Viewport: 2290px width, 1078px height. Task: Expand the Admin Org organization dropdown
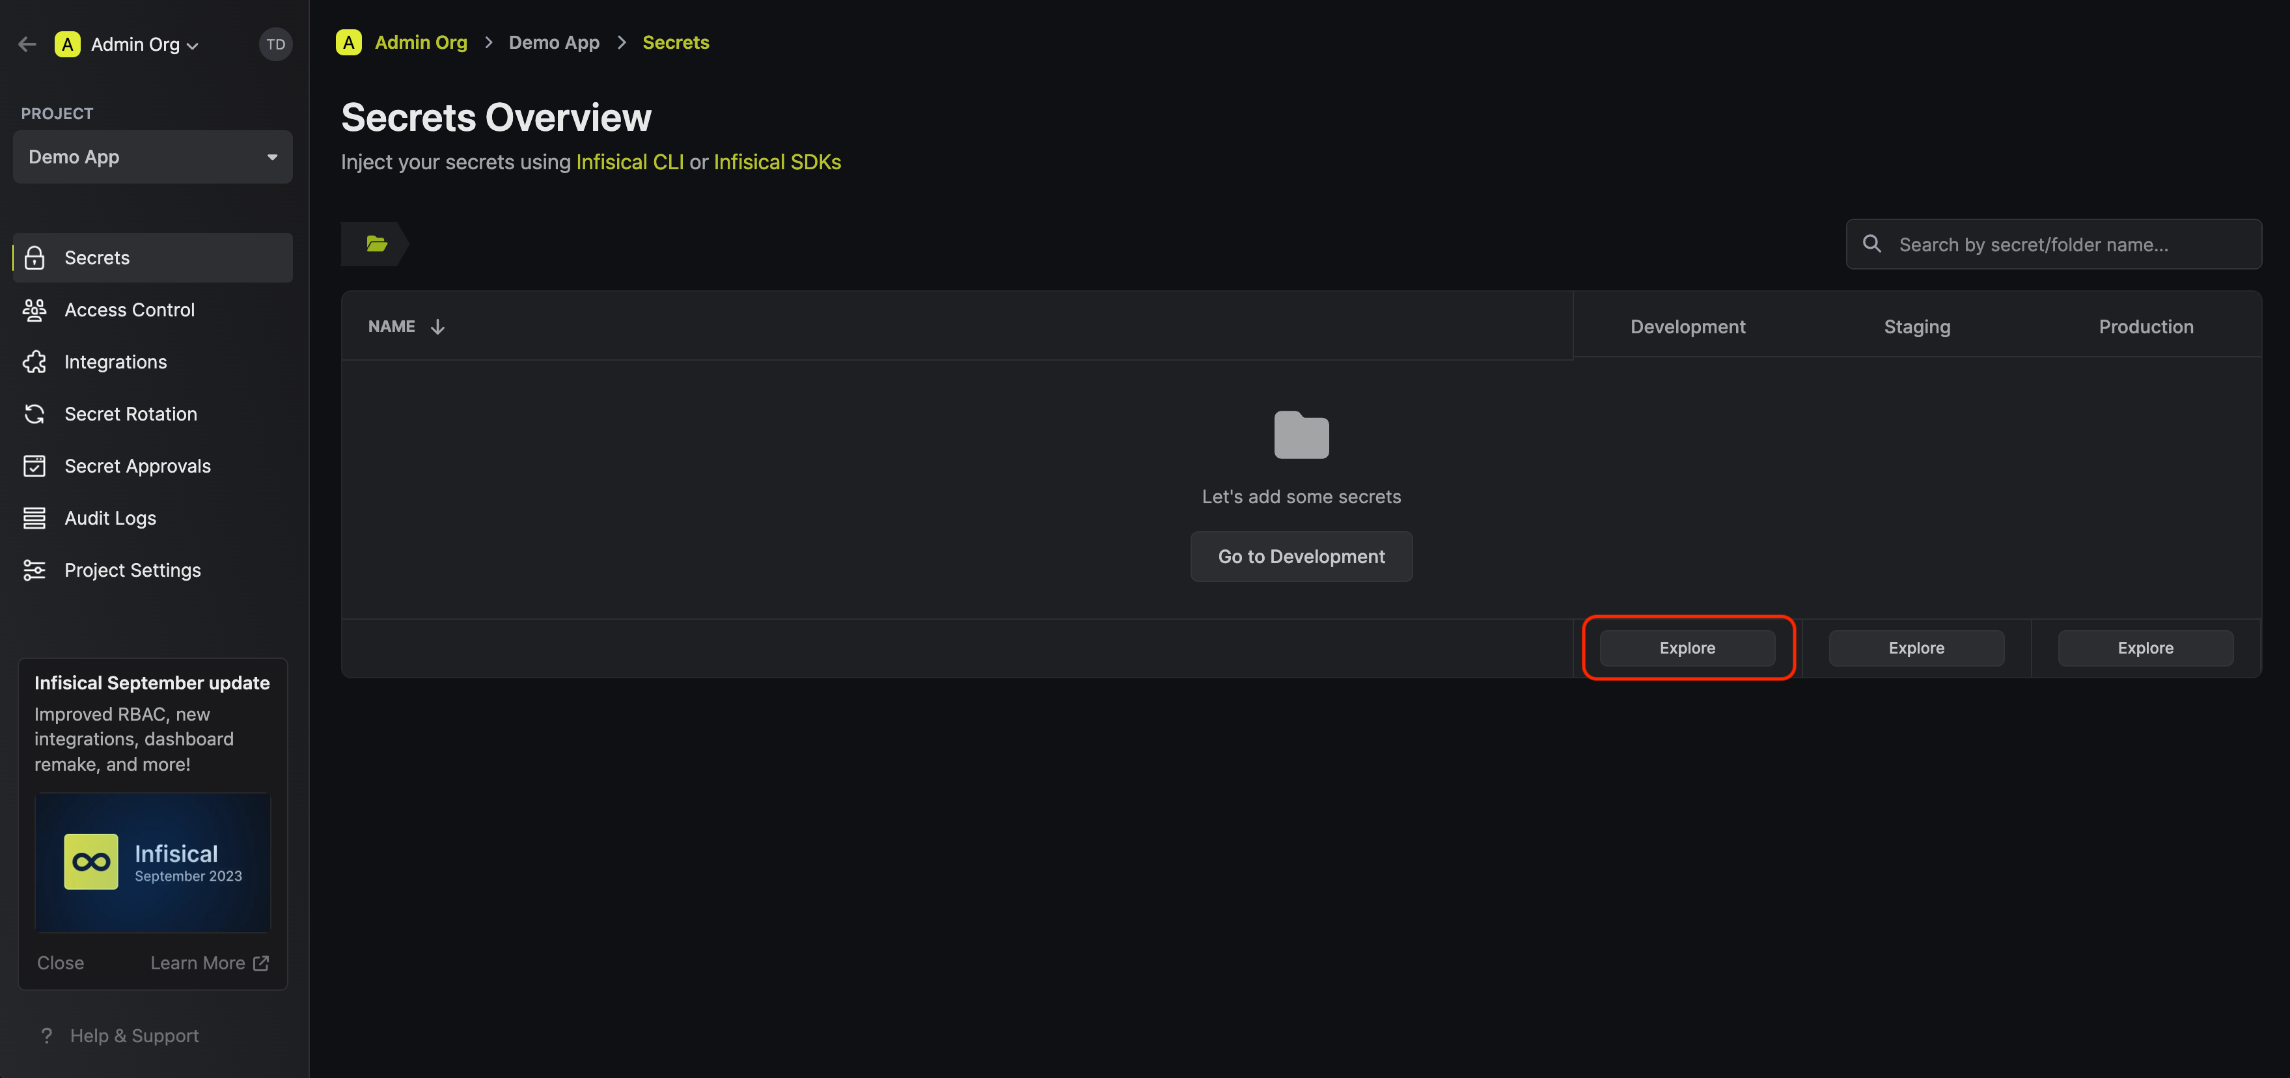(x=143, y=44)
